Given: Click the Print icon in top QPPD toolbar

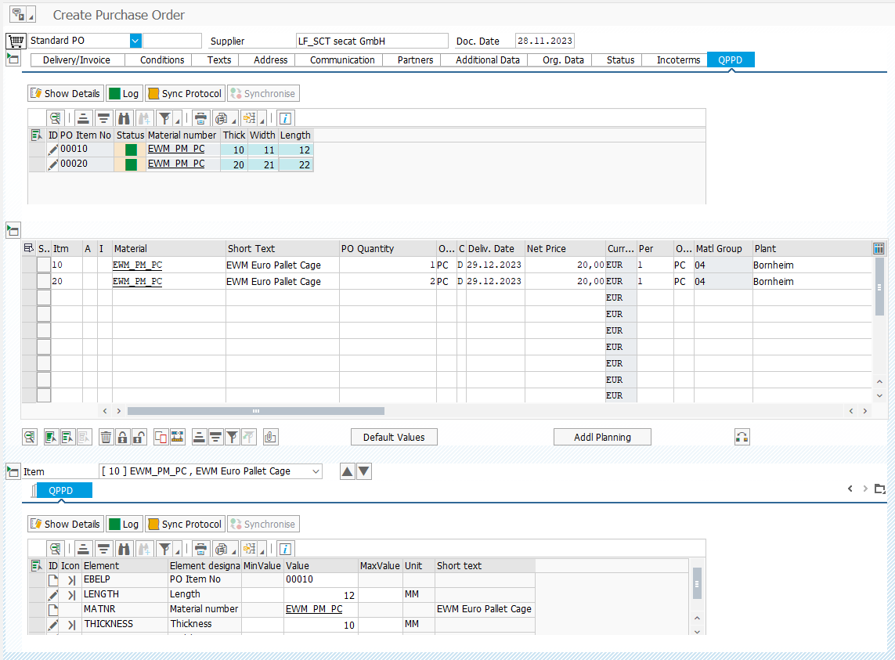Looking at the screenshot, I should pyautogui.click(x=201, y=118).
